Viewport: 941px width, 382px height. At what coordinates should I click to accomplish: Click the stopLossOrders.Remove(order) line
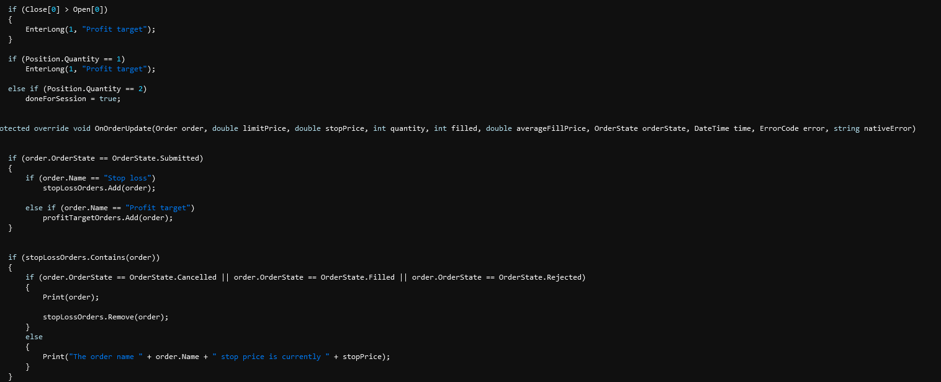[106, 317]
